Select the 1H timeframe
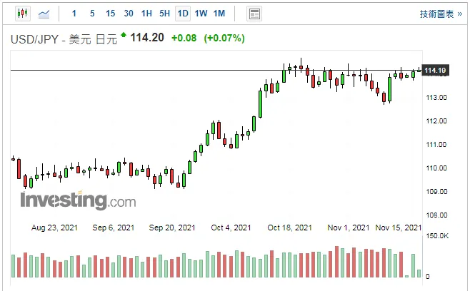This screenshot has height=291, width=470. 146,14
